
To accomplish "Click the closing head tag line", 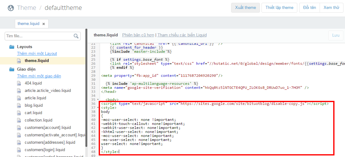I will point(109,92).
